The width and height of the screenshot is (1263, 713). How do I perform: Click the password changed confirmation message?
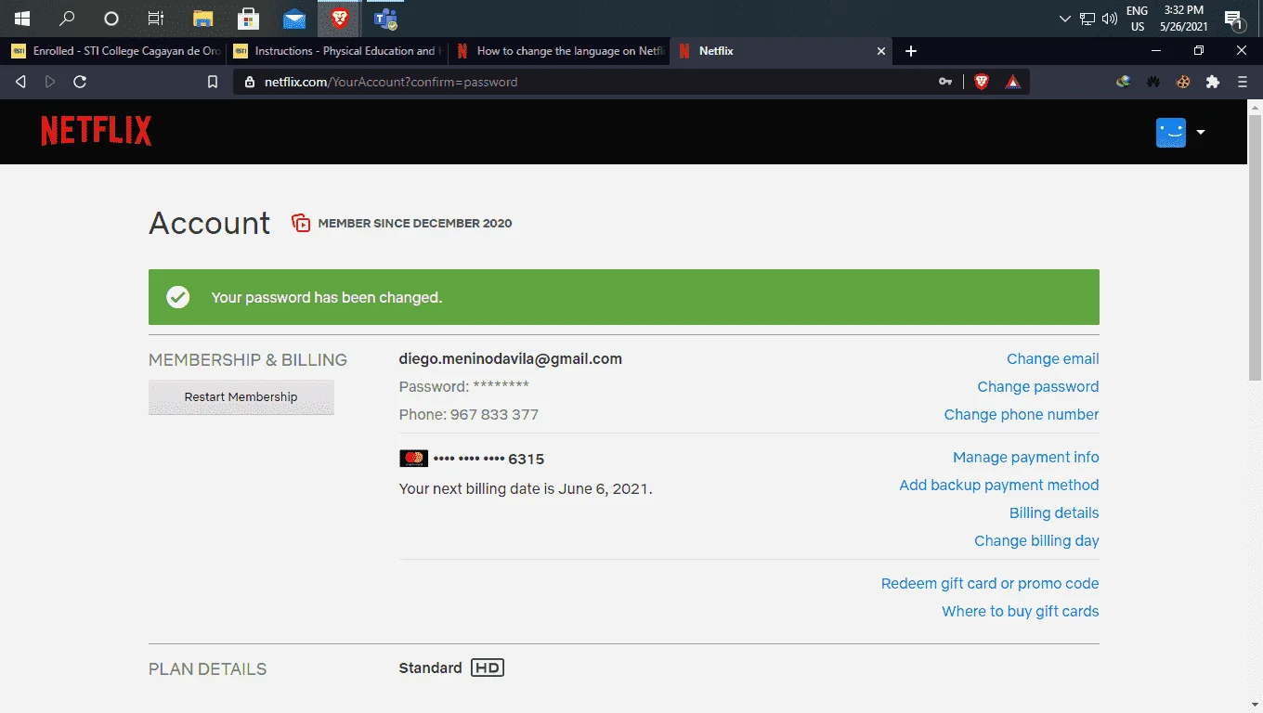(x=327, y=298)
